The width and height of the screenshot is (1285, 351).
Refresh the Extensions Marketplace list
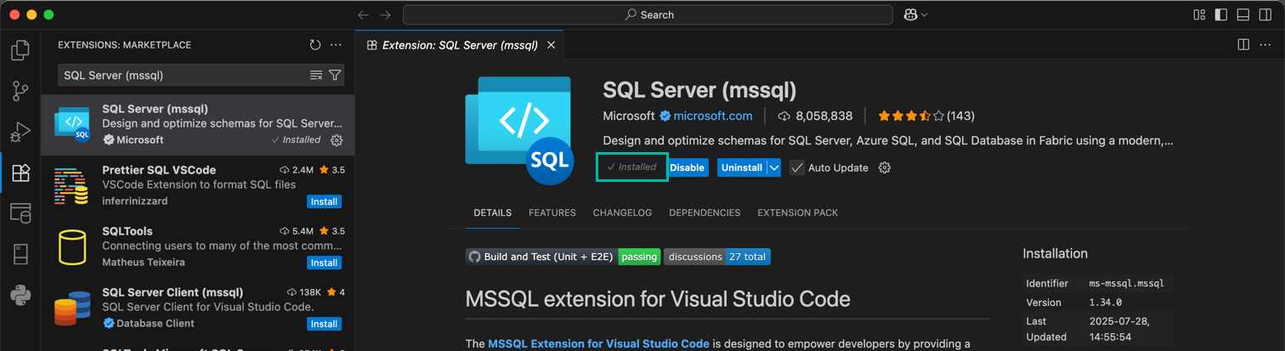point(315,45)
